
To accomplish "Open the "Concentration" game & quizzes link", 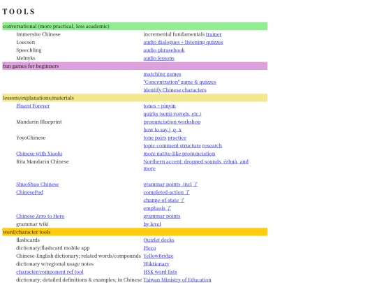I will tap(180, 82).
